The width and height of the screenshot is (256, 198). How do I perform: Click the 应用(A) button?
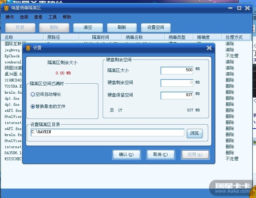click(195, 155)
